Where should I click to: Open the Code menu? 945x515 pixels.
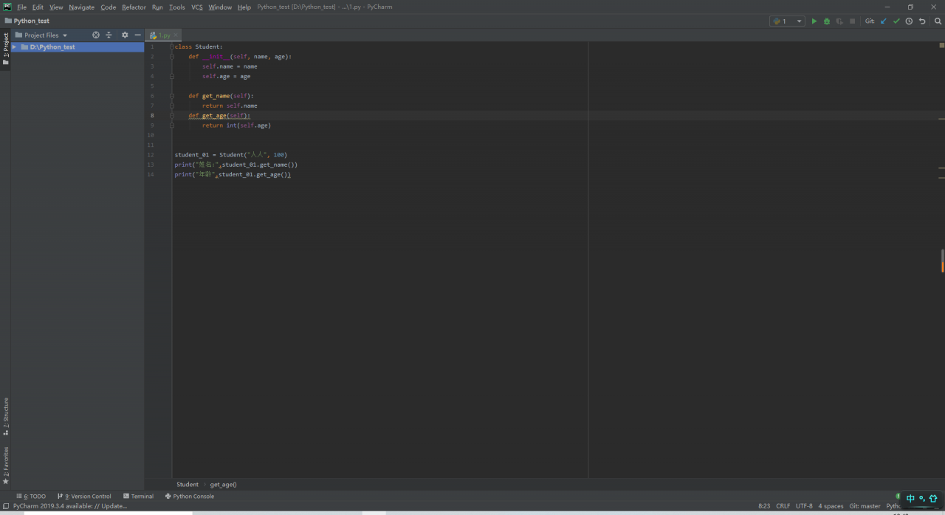pos(109,7)
